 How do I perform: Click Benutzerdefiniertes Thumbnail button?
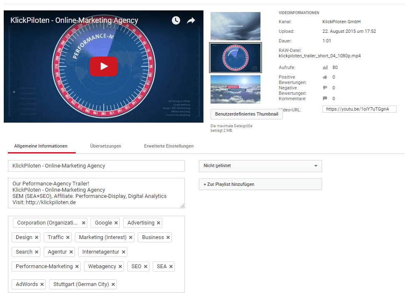point(246,114)
